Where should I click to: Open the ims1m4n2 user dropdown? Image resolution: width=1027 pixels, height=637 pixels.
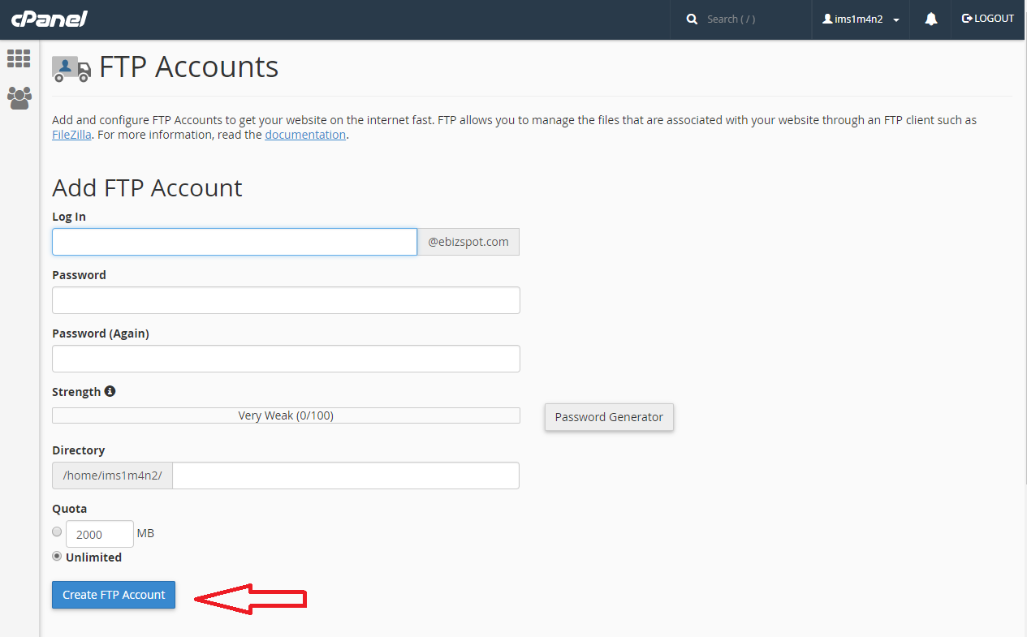[861, 19]
